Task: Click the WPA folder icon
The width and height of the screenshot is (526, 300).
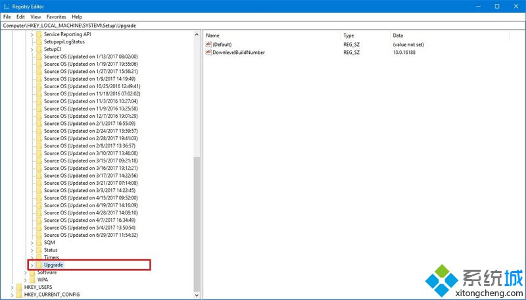Action: point(32,280)
